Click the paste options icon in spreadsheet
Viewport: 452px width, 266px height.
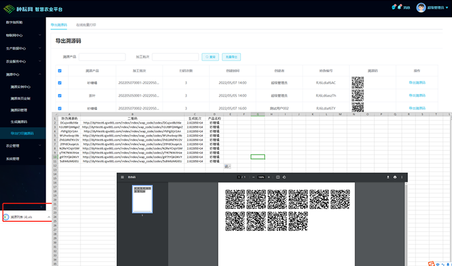coord(227,166)
